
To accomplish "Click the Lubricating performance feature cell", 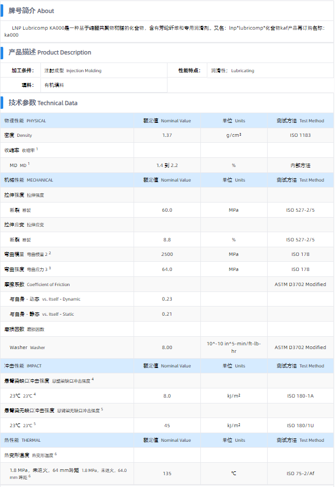I will 232,71.
